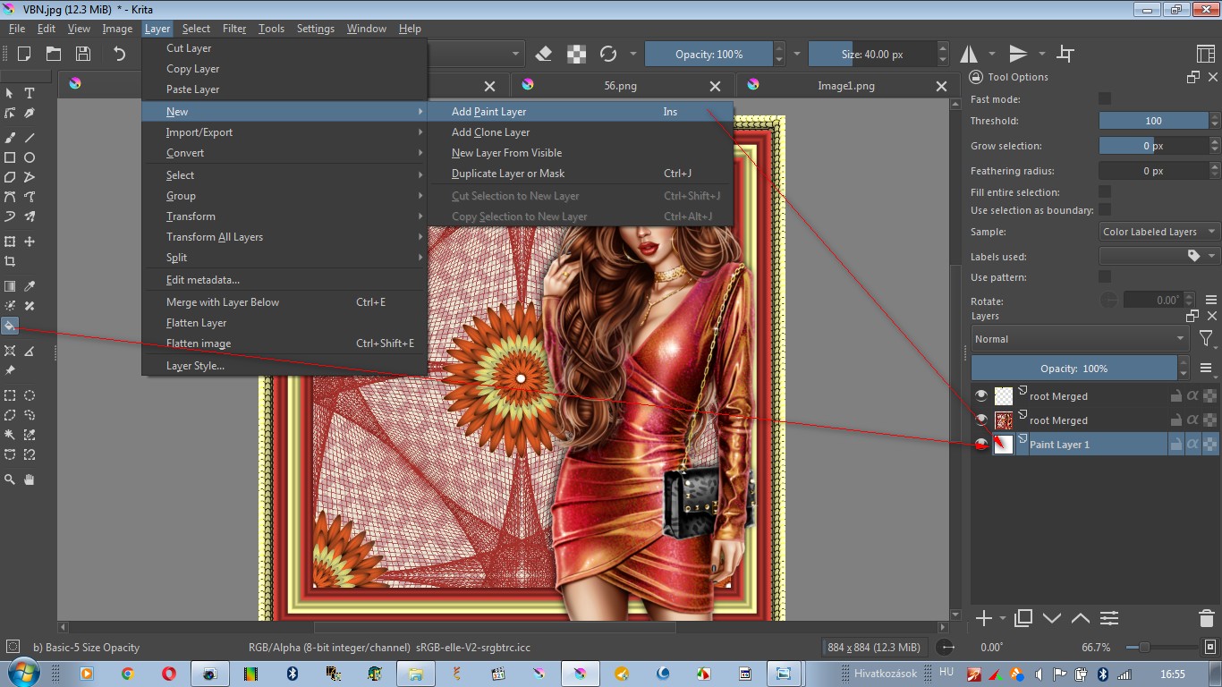Select the Transform tool
1222x687 pixels.
coord(10,242)
